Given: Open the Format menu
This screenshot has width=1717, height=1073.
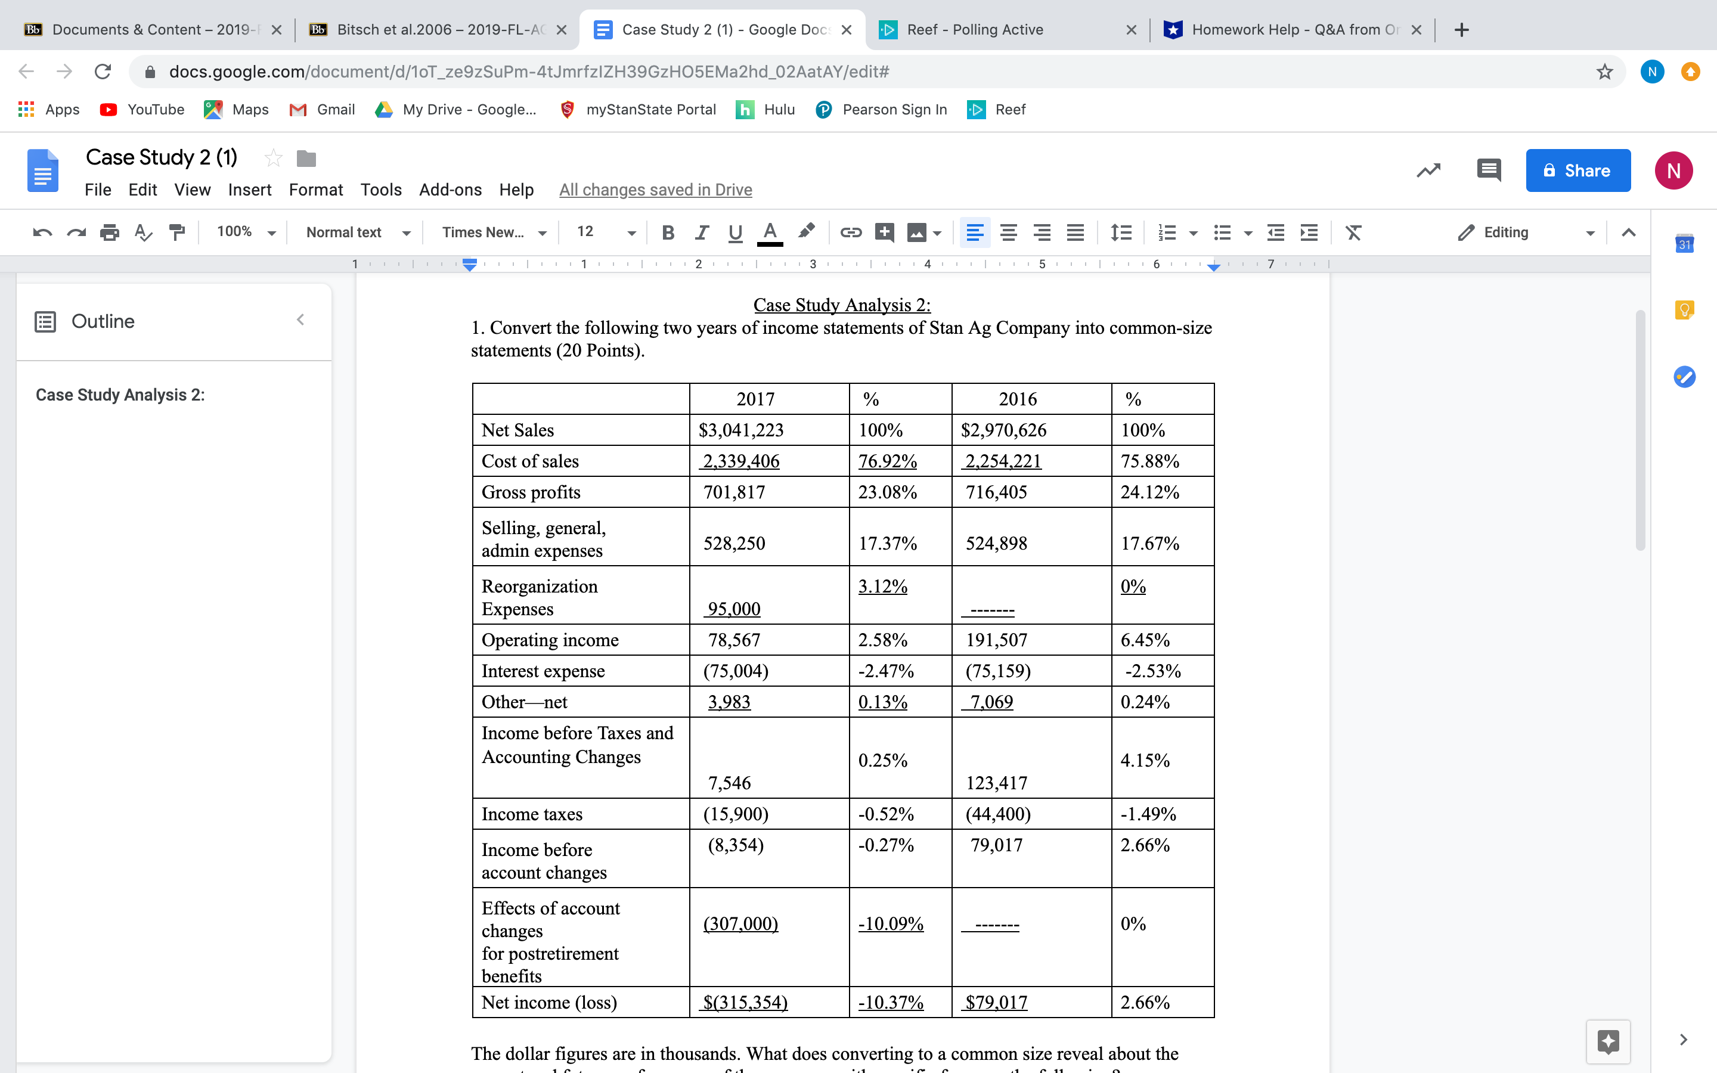Looking at the screenshot, I should pyautogui.click(x=316, y=190).
